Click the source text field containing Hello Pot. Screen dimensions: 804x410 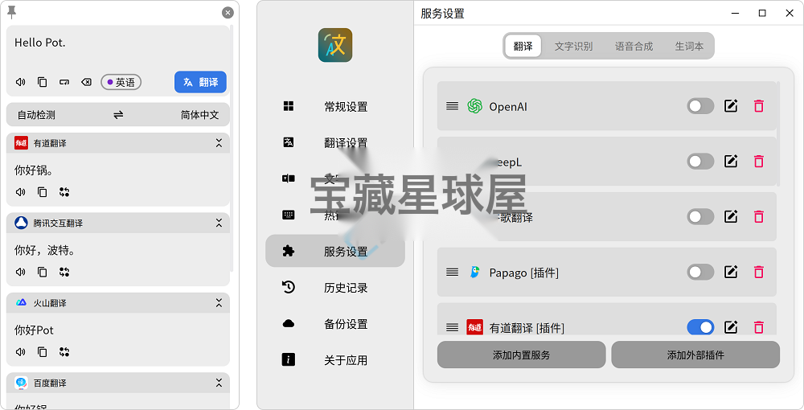(x=118, y=49)
